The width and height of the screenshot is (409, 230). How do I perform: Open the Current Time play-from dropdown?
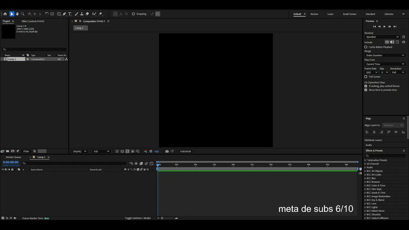385,64
